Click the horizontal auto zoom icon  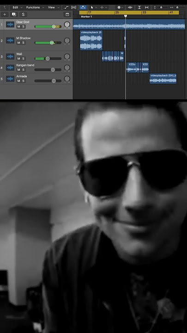146,7
